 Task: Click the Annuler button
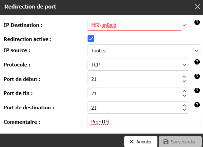click(x=141, y=142)
